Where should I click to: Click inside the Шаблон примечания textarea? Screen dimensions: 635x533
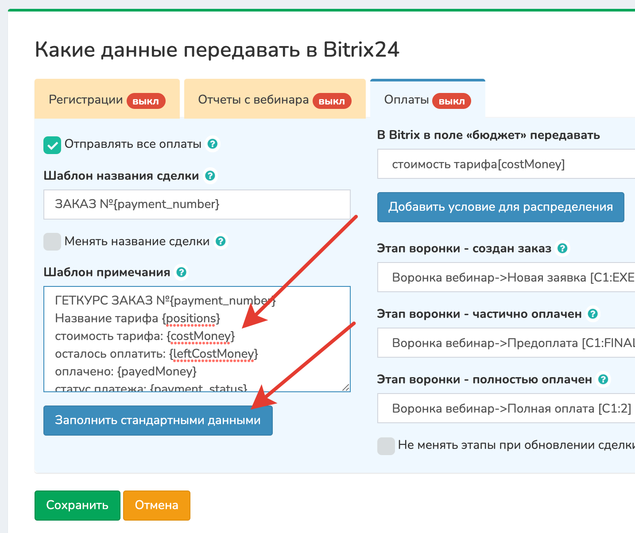197,339
